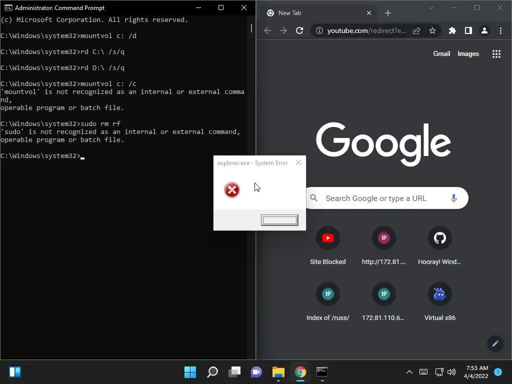Open the Command Prompt title bar icon

tap(8, 8)
